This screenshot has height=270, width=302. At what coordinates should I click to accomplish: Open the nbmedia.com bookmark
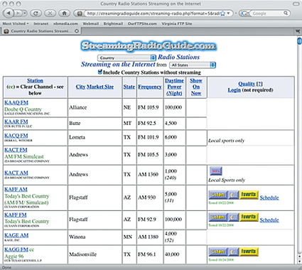tap(65, 23)
